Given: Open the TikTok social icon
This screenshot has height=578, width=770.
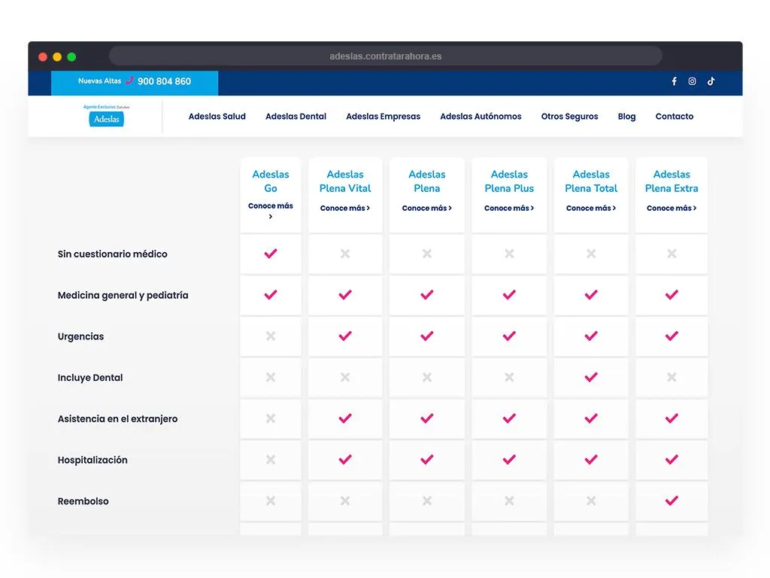Looking at the screenshot, I should [x=711, y=81].
